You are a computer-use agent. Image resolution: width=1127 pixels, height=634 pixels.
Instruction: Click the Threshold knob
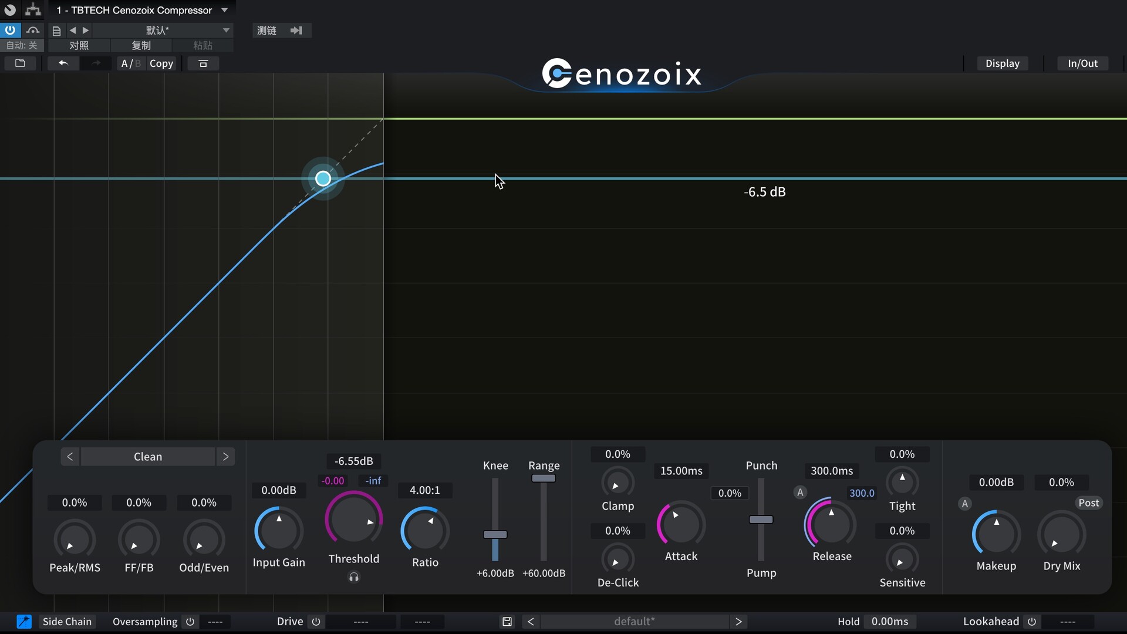(x=354, y=519)
